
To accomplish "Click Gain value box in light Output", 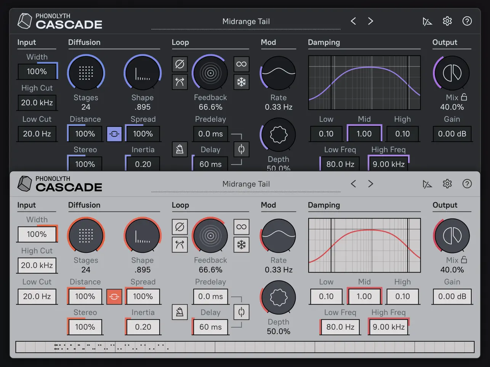I will point(452,297).
